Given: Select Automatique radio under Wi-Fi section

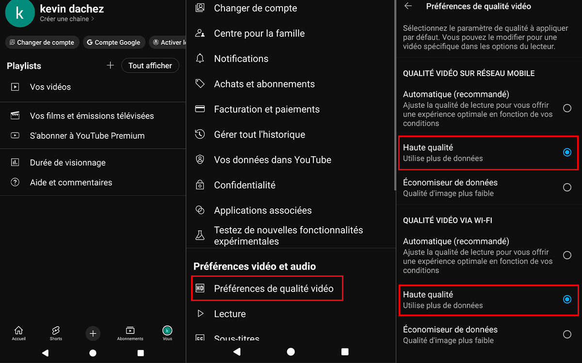Looking at the screenshot, I should click(x=567, y=255).
